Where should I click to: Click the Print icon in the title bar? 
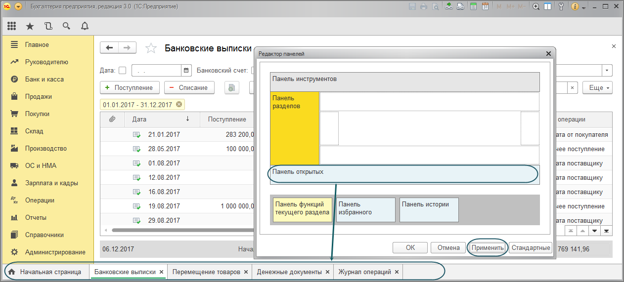pos(424,7)
